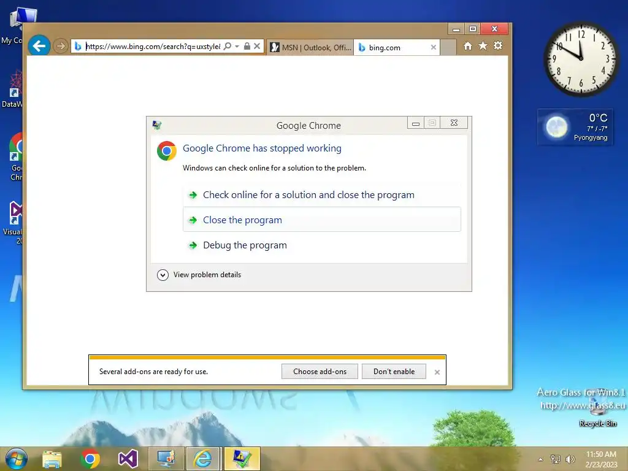This screenshot has width=628, height=471.
Task: Open the Internet Explorer Tools gear menu
Action: click(498, 46)
